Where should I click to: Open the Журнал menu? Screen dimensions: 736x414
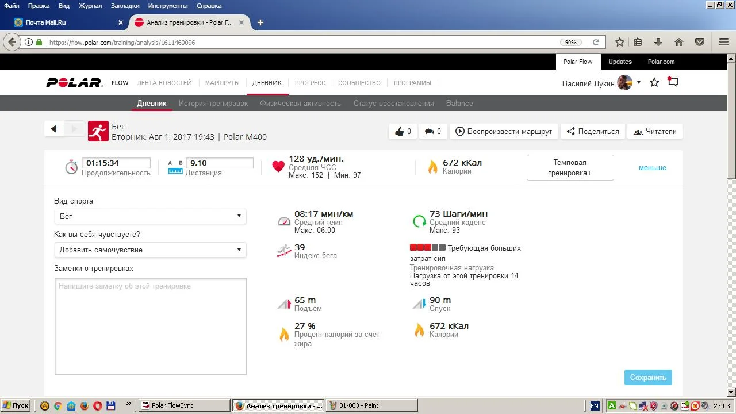pos(90,6)
